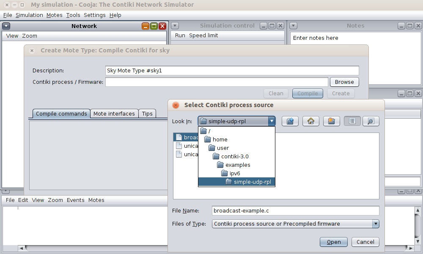Click the Browse button for firmware
This screenshot has width=423, height=254.
click(x=344, y=82)
